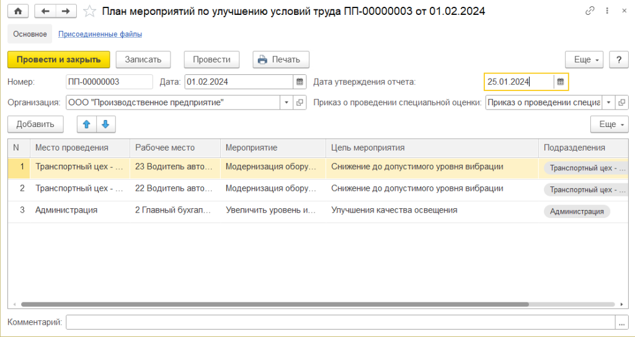The height and width of the screenshot is (337, 635).
Task: Click the Провести и закрыть button
Action: 58,59
